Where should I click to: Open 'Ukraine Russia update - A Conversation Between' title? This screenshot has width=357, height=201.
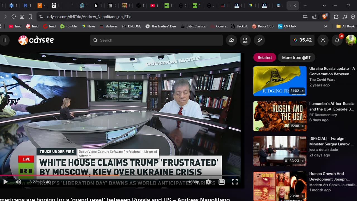(332, 71)
